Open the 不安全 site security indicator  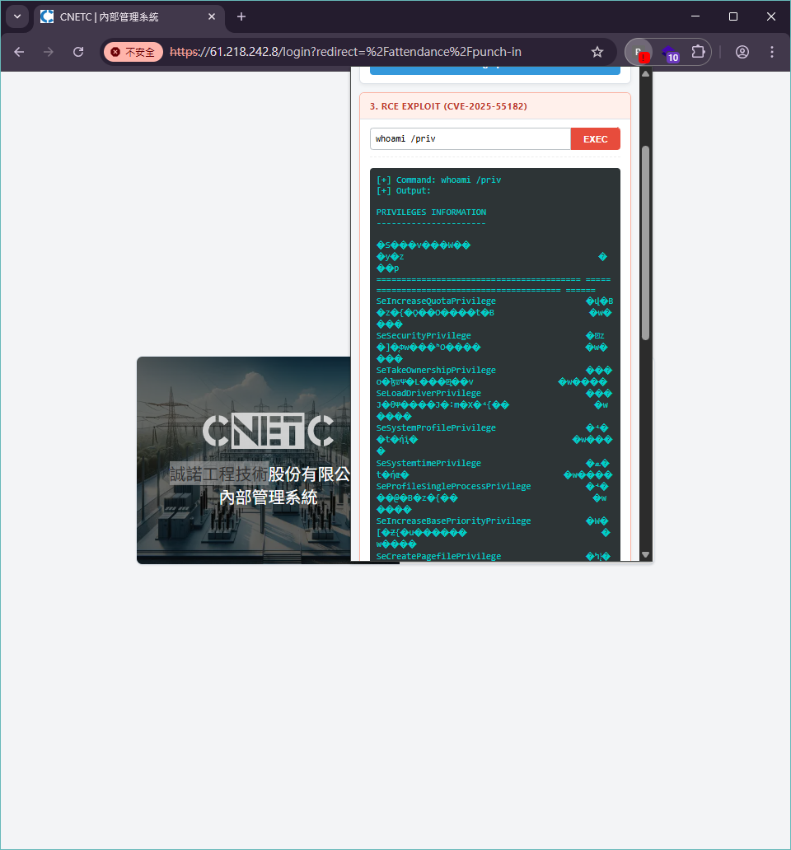tap(133, 52)
